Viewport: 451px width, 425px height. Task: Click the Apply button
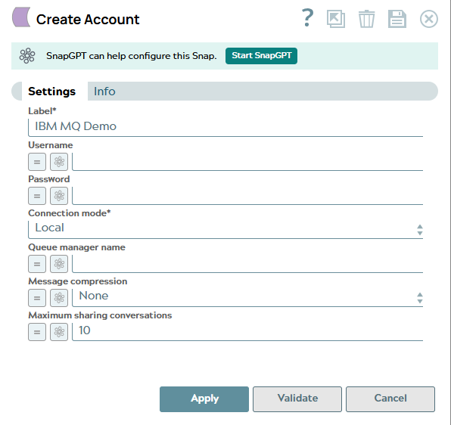pos(204,399)
